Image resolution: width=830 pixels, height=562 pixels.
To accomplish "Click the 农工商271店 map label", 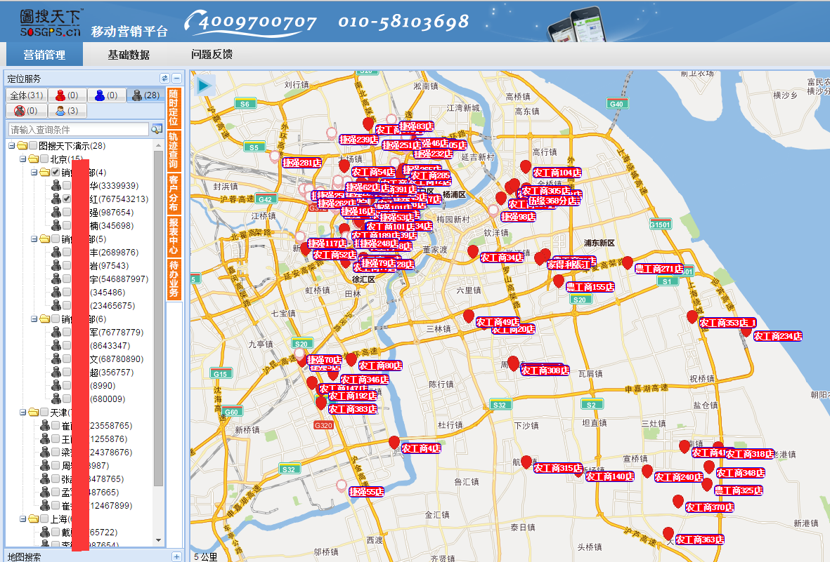I will tap(659, 269).
